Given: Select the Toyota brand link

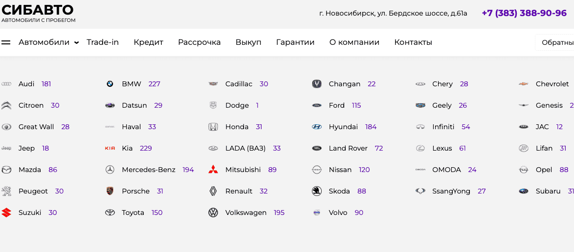Looking at the screenshot, I should (x=133, y=213).
